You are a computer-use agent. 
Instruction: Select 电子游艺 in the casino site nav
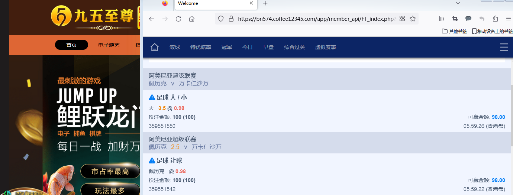click(109, 45)
